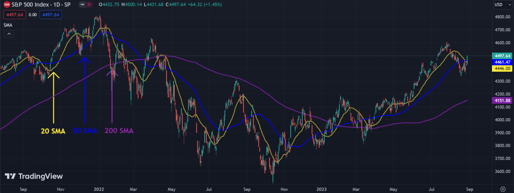Click the yellow 4446.00 SMA price tag
514x193 pixels.
[x=501, y=68]
